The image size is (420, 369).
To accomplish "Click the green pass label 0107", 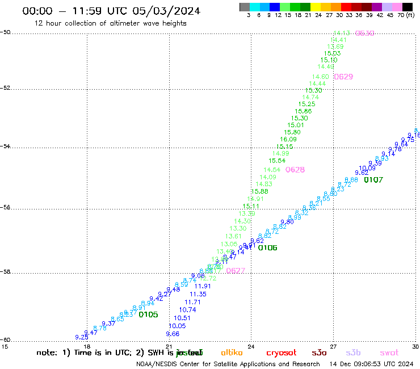I will (373, 180).
